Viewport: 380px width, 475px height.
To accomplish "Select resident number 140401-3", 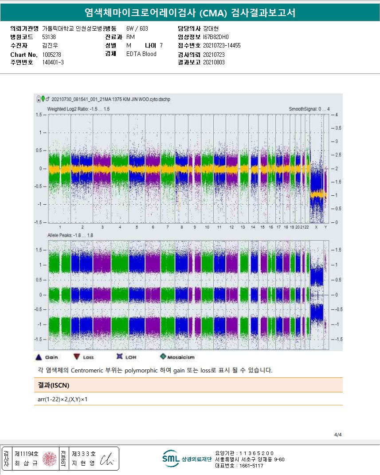I will coord(53,63).
